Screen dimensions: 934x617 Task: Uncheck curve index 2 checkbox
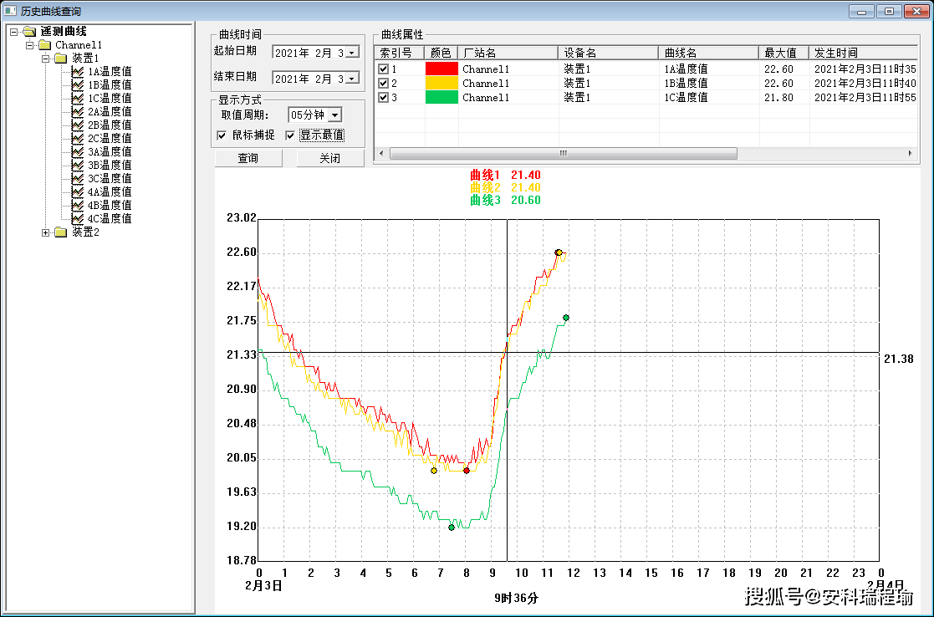click(384, 84)
